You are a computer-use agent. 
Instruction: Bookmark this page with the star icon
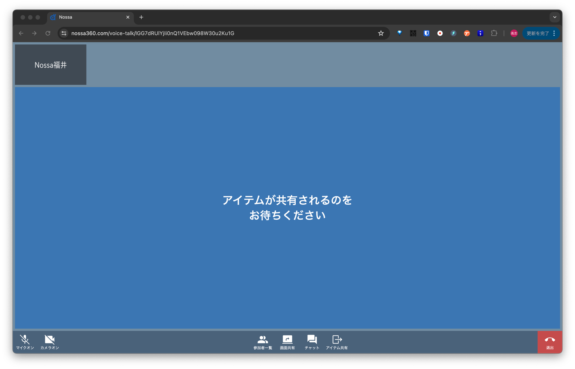[x=381, y=33]
